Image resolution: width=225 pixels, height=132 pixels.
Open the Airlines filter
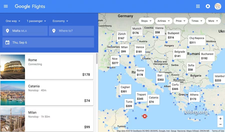163,21
